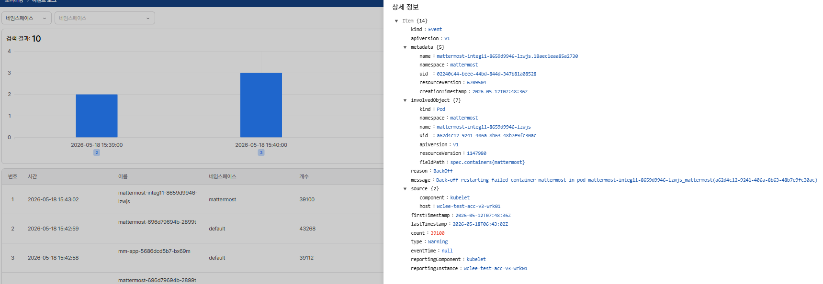This screenshot has width=823, height=284.
Task: Click the 15:40:00 chart bar
Action: (261, 105)
